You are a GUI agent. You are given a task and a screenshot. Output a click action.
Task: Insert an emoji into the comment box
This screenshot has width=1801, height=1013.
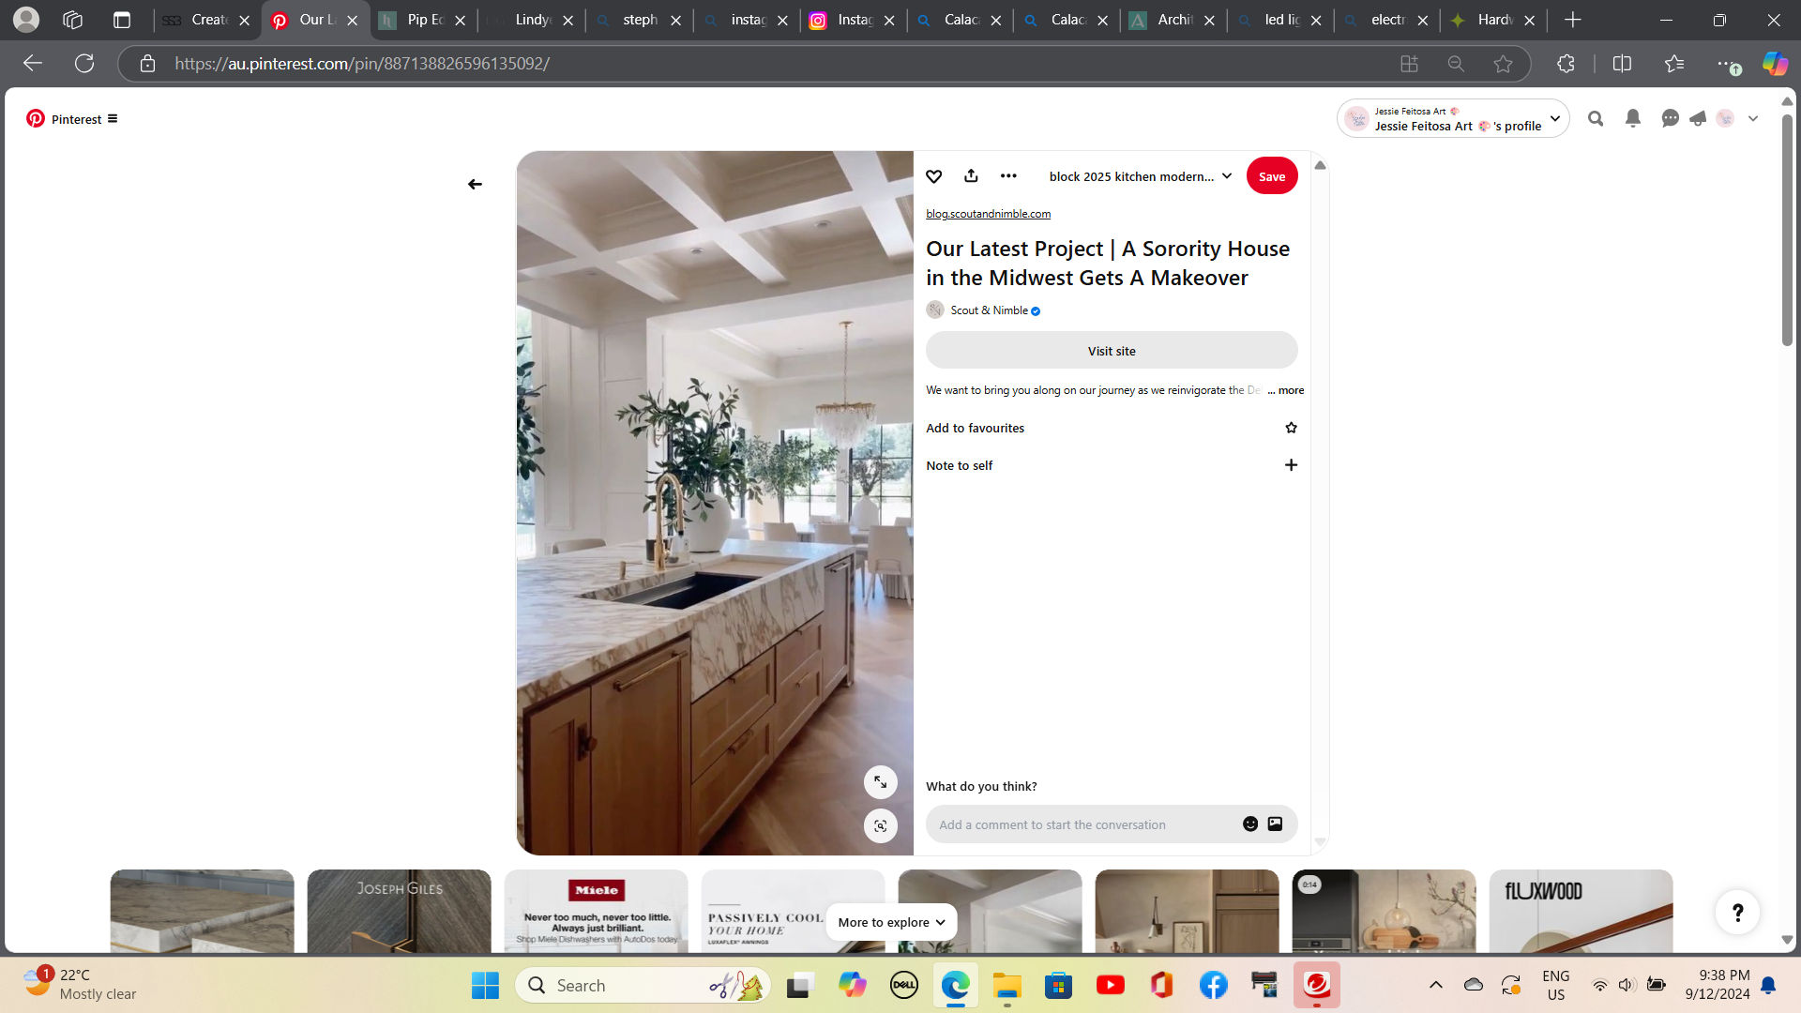[x=1250, y=824]
